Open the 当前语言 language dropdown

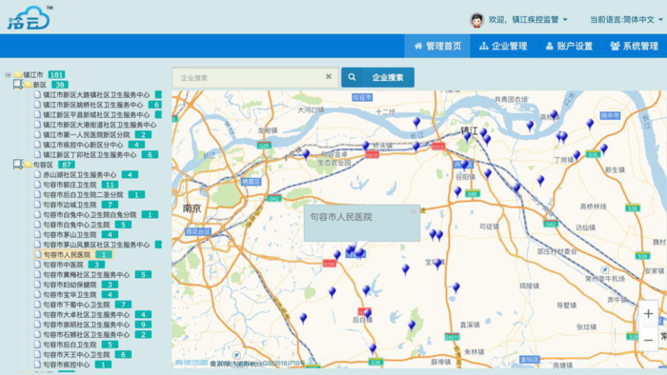[x=626, y=20]
